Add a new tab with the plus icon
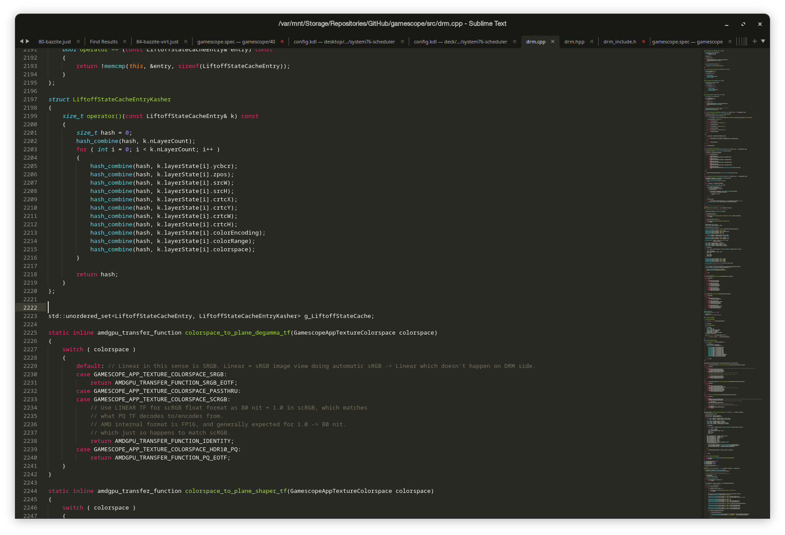This screenshot has width=785, height=535. [x=754, y=41]
